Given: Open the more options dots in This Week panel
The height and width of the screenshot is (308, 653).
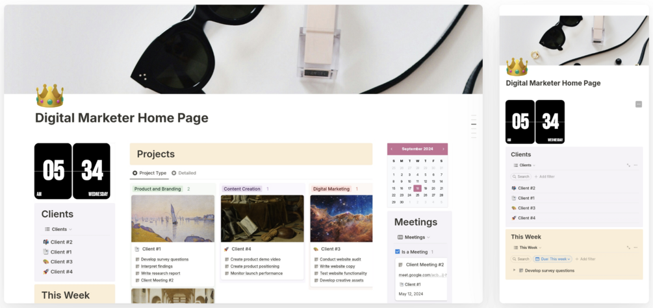Looking at the screenshot, I should pyautogui.click(x=635, y=247).
